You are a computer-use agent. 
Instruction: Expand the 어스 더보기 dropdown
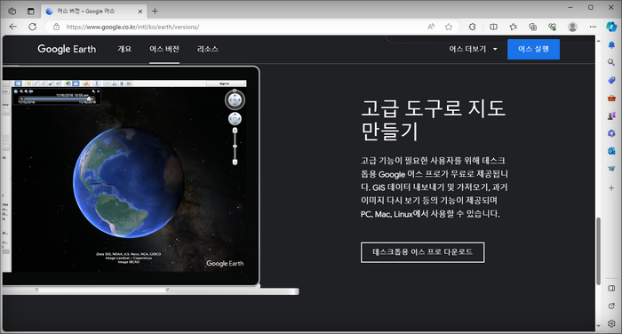pyautogui.click(x=473, y=49)
